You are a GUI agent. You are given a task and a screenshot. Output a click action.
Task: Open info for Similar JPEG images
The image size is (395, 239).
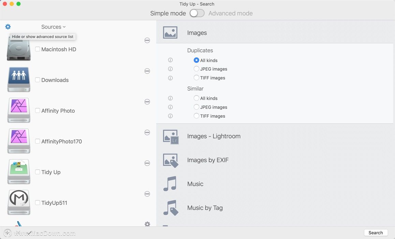(170, 107)
